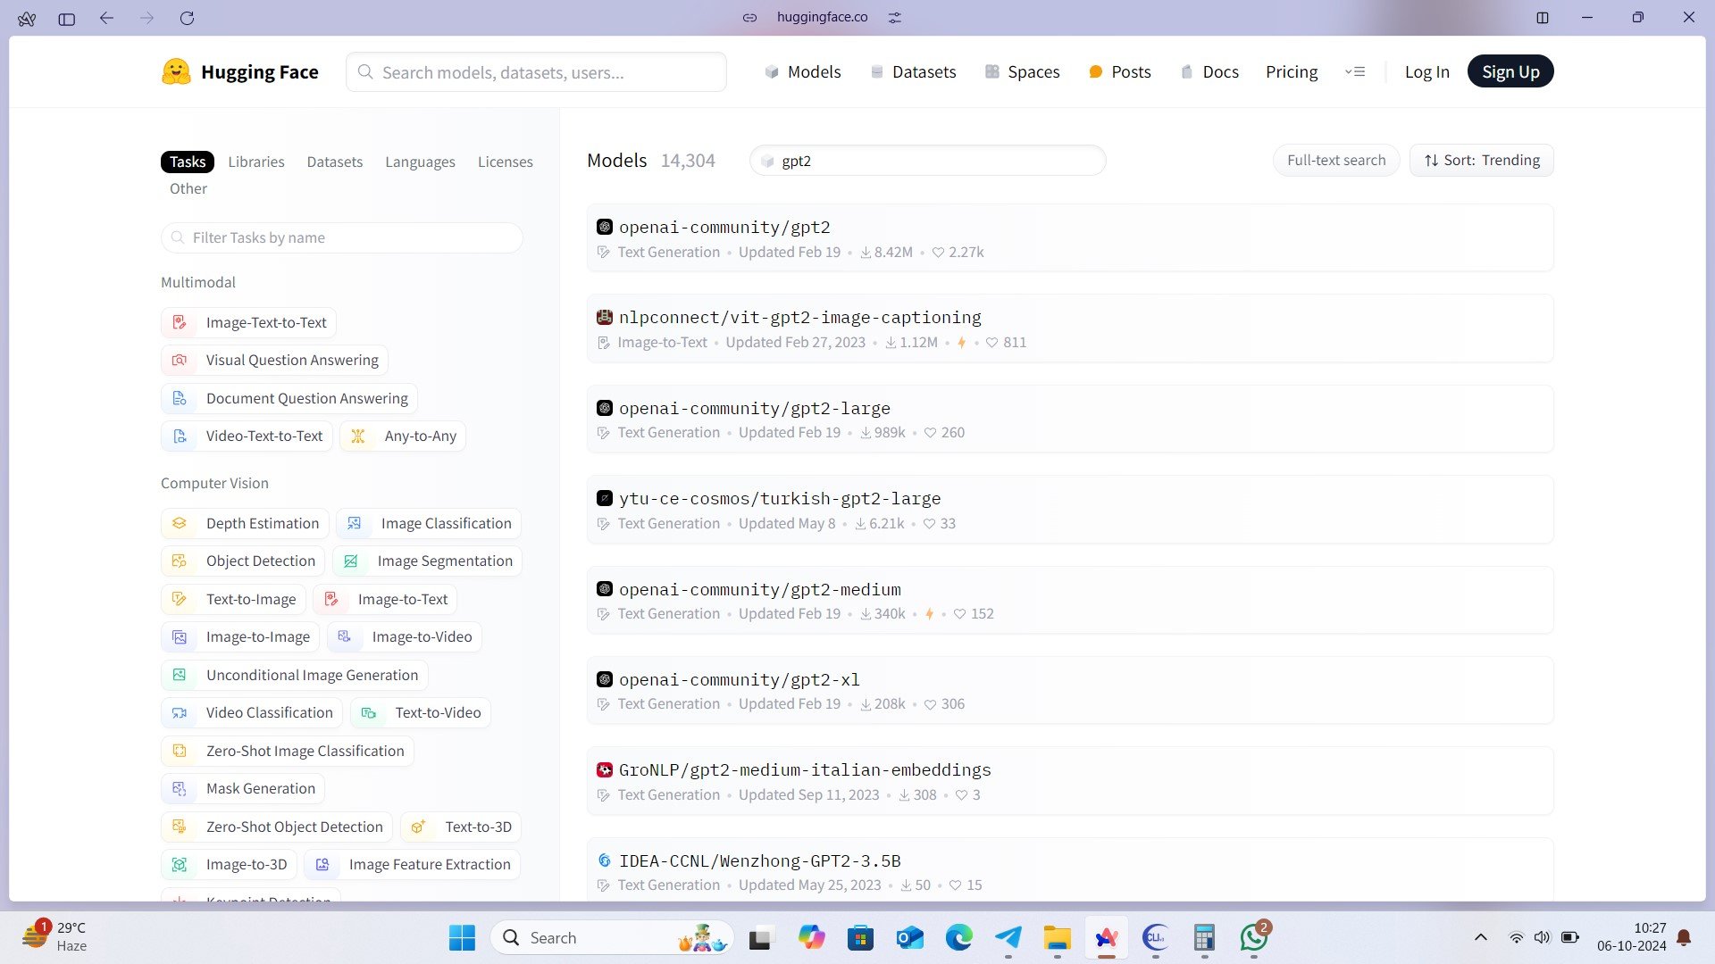Select Visual Question Answering task
Screen dimensions: 1715x964
pos(274,360)
